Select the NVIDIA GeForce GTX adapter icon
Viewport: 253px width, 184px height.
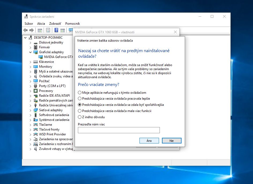click(41, 57)
